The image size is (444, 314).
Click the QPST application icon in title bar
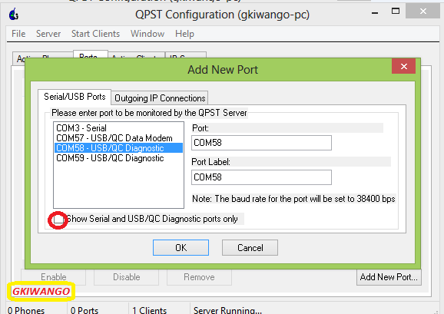14,14
